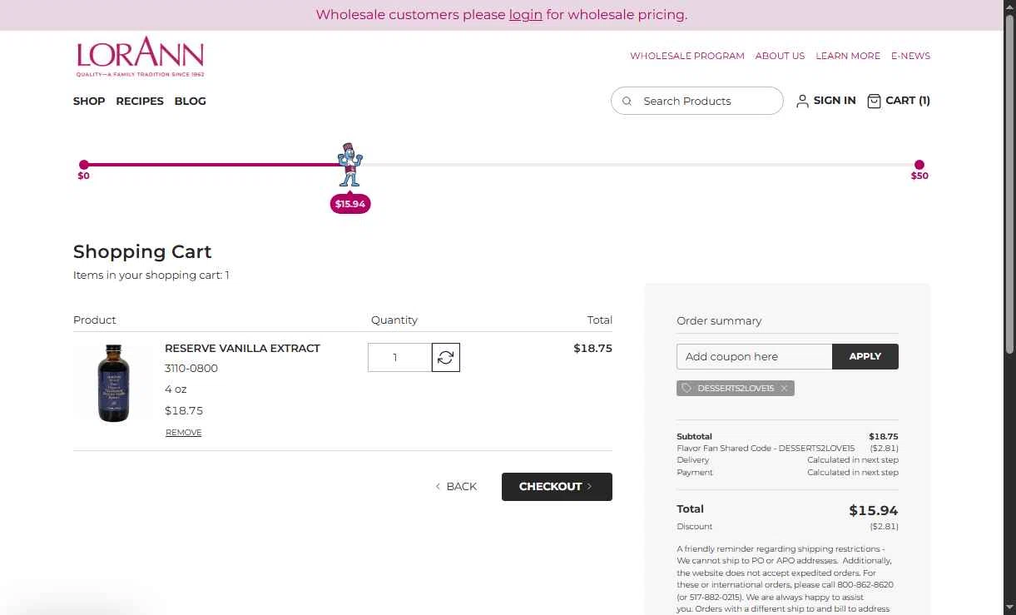Viewport: 1016px width, 615px height.
Task: Open CART (1)
Action: [x=908, y=100]
